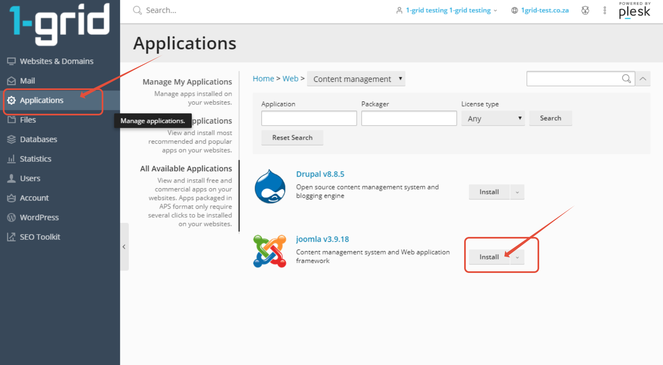Open the vertical three-dots menu

point(605,10)
